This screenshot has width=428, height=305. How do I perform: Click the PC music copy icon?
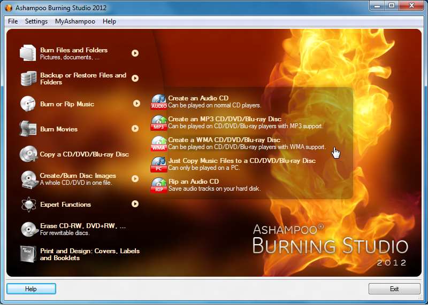click(159, 165)
